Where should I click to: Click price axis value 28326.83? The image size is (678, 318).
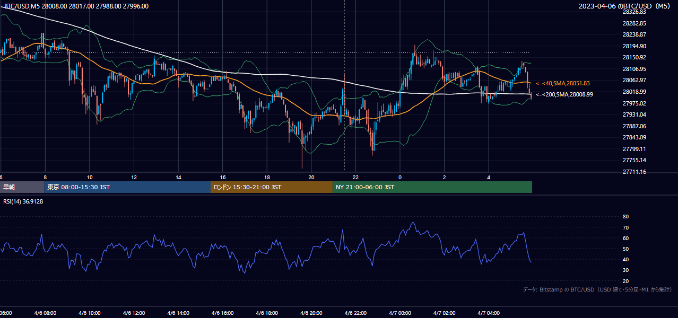tap(634, 12)
